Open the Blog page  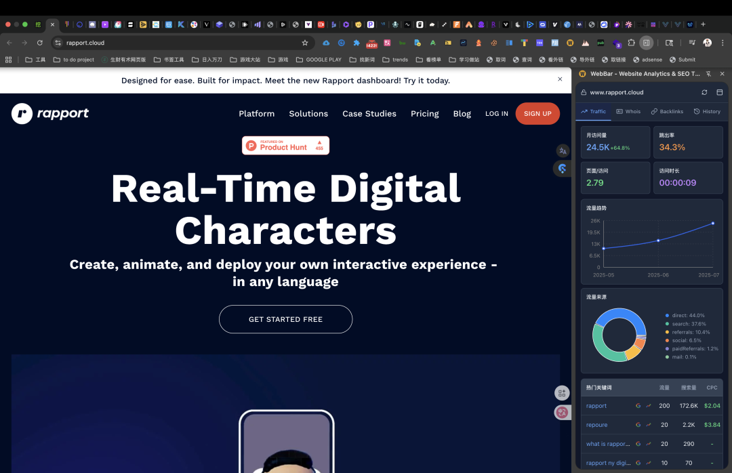pyautogui.click(x=462, y=114)
